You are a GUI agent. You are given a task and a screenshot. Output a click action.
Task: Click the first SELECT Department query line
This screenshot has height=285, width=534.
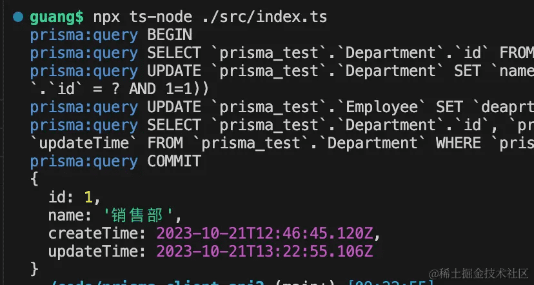click(x=322, y=52)
